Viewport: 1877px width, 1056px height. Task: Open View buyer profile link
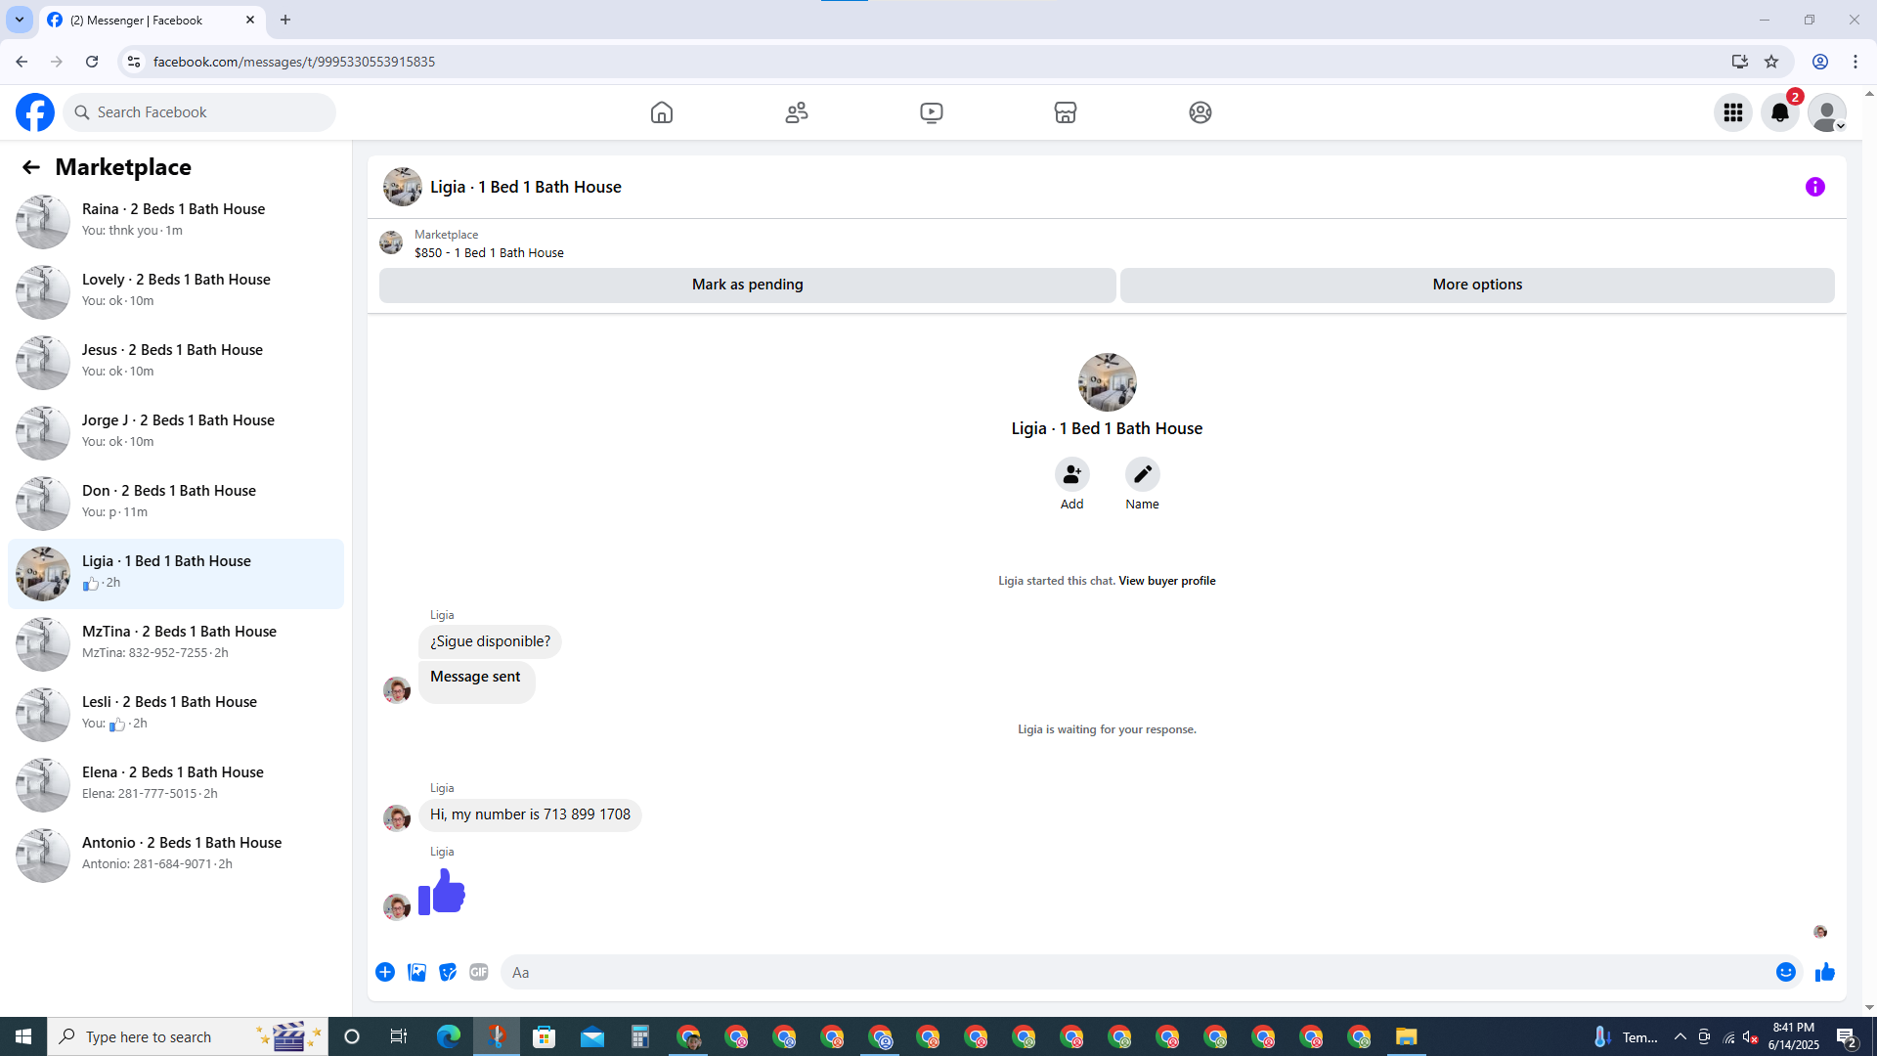[x=1167, y=581]
